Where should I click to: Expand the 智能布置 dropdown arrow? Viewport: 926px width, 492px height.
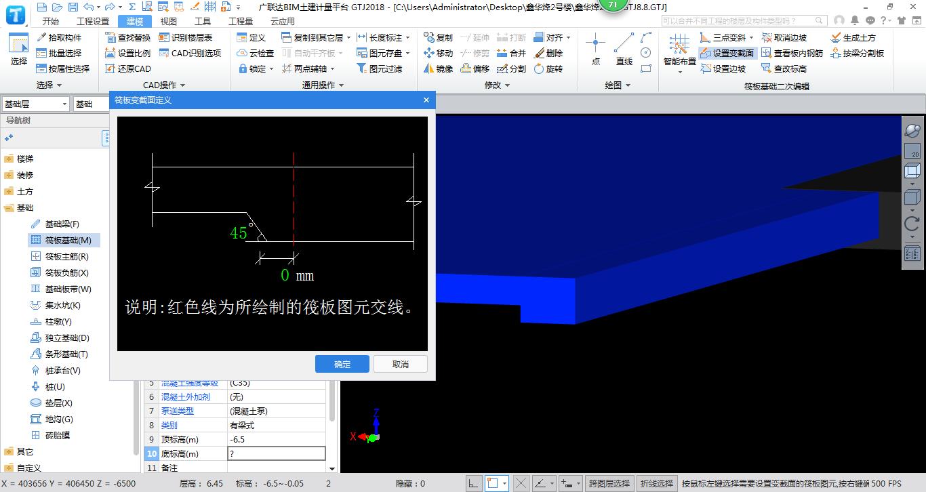(x=680, y=72)
